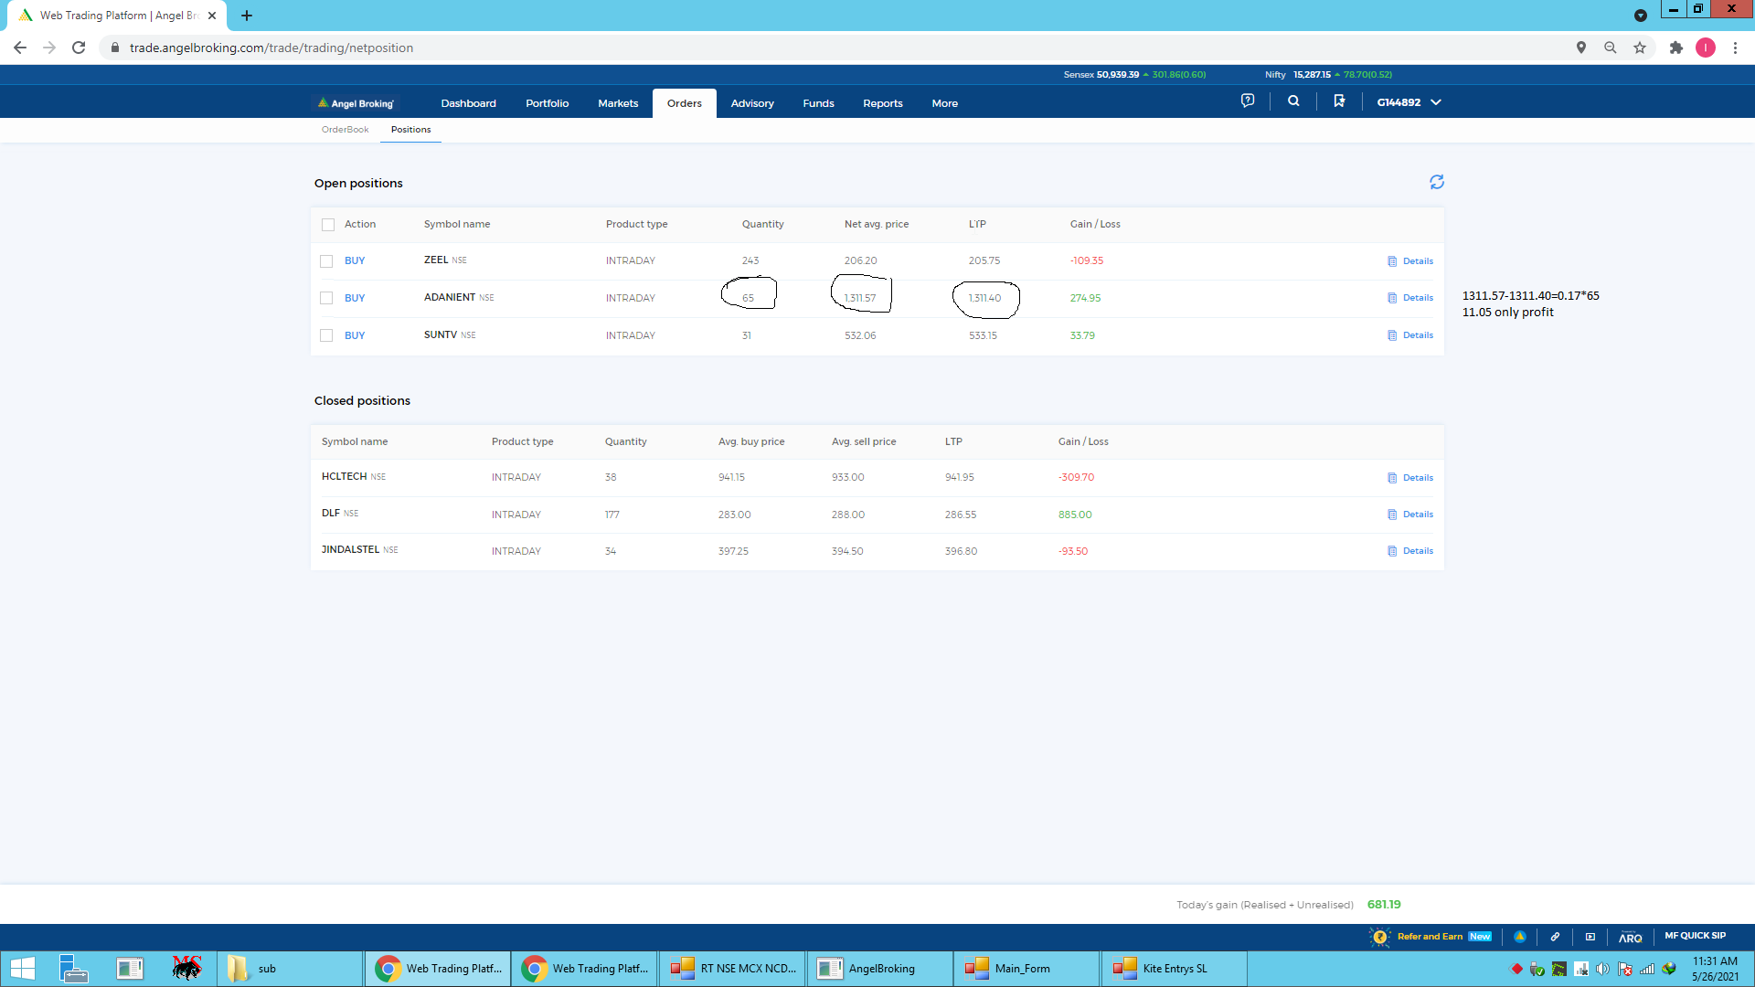The image size is (1755, 987).
Task: Open the Reports menu
Action: point(882,103)
